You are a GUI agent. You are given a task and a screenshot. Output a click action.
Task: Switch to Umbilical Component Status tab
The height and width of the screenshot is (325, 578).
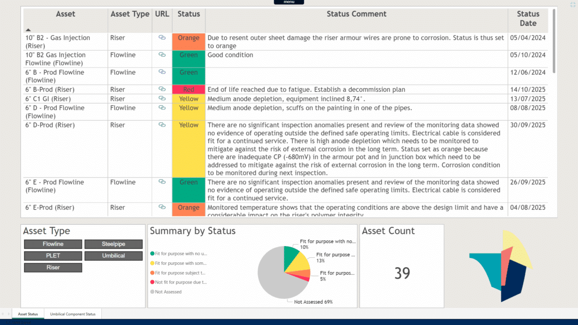point(73,314)
